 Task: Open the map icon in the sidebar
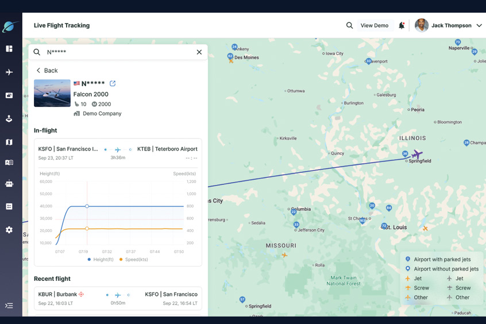[x=9, y=142]
